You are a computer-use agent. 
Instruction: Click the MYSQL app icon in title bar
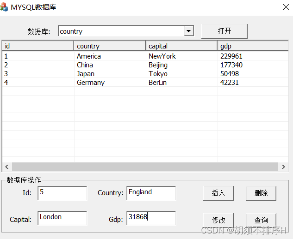tap(4, 7)
